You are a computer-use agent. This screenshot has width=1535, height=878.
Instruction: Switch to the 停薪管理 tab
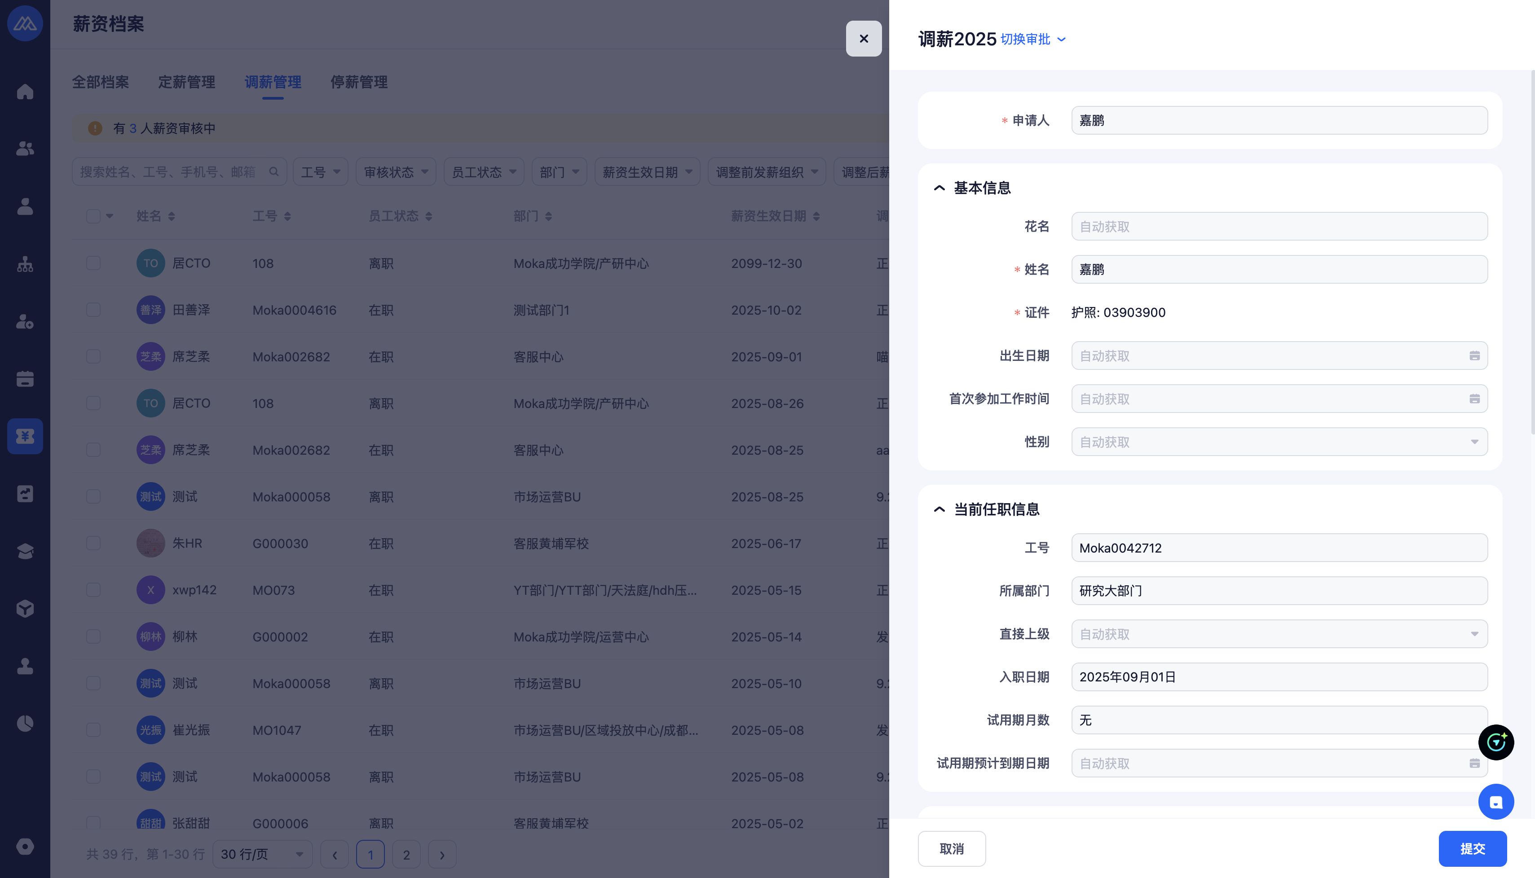[x=359, y=82]
